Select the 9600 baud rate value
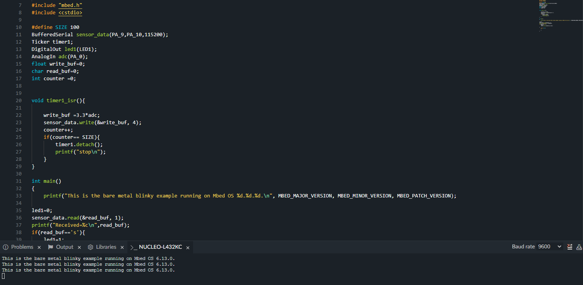The height and width of the screenshot is (285, 583). [x=544, y=246]
